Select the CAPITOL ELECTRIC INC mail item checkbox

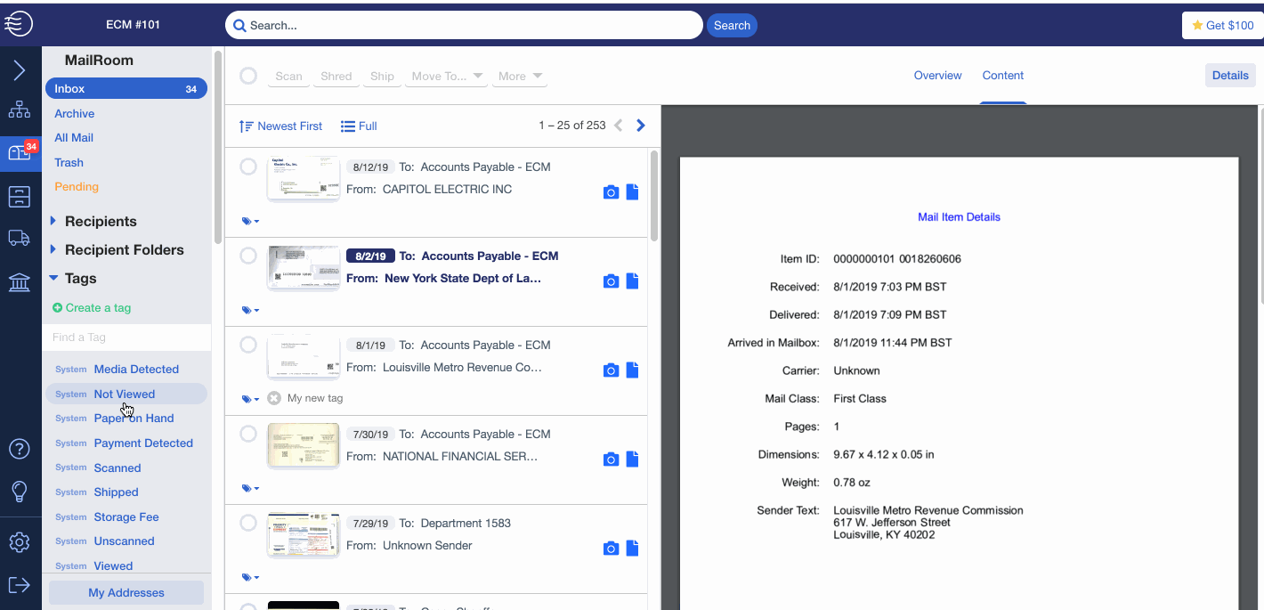[248, 167]
